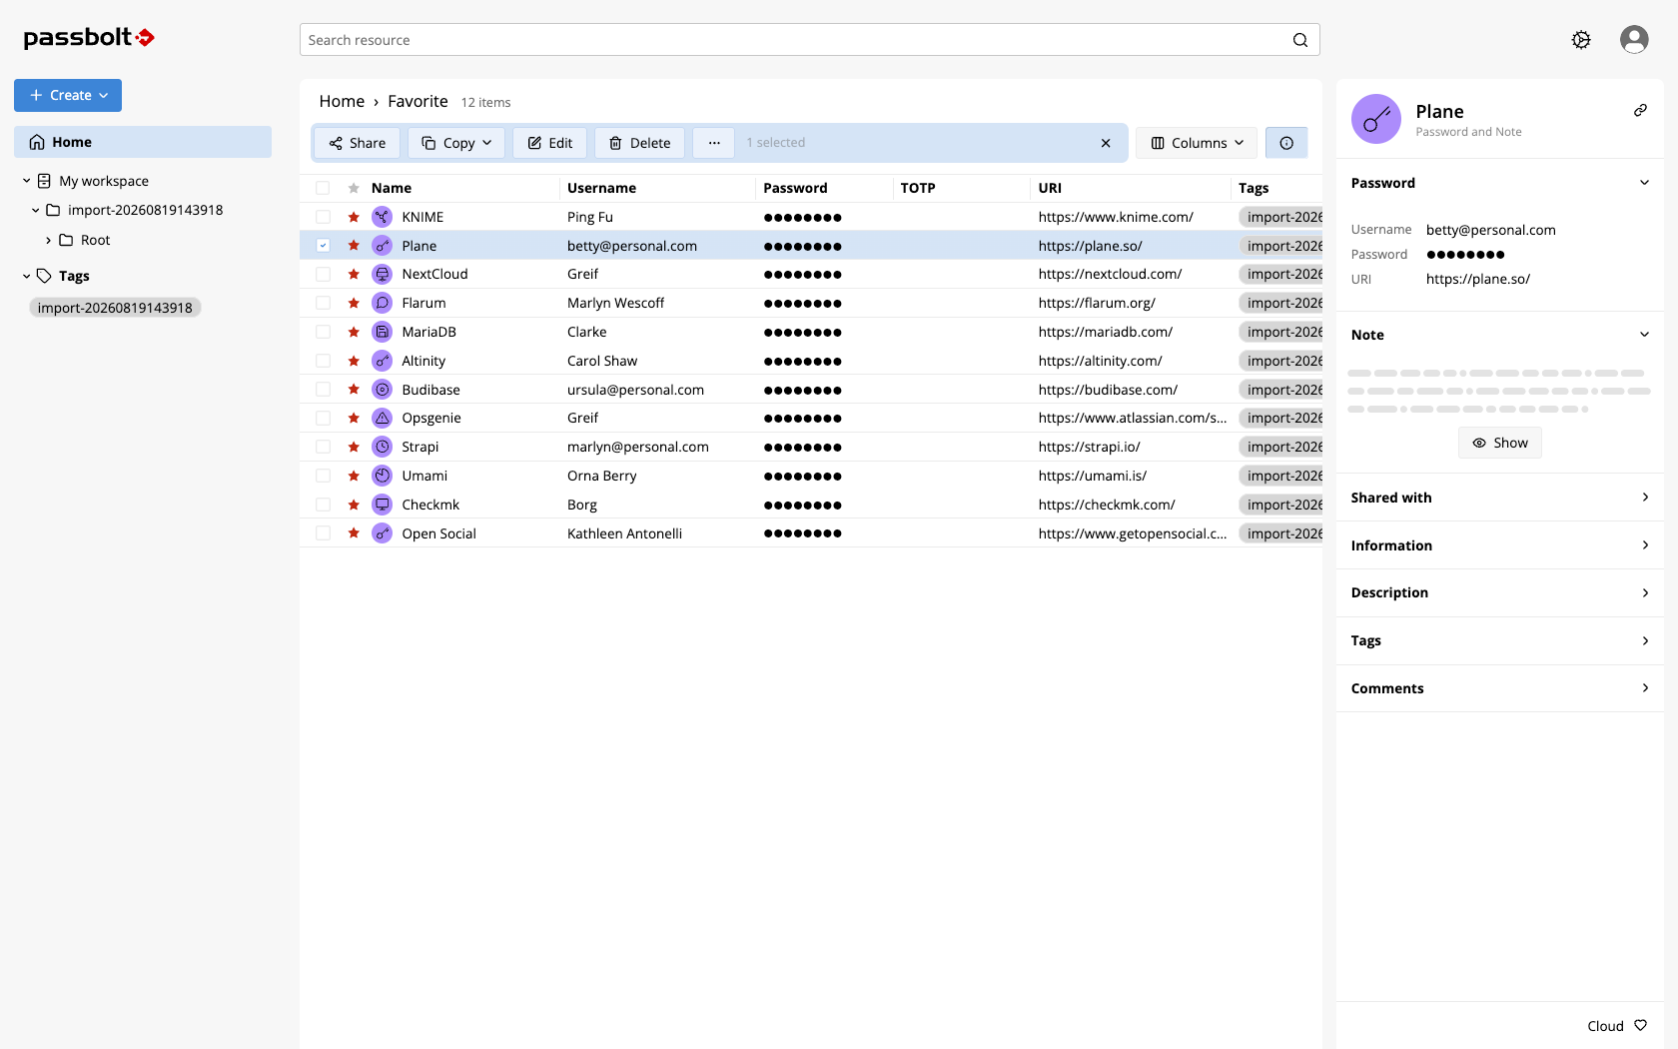Toggle the select-all checkbox in header
This screenshot has width=1678, height=1049.
tap(323, 188)
